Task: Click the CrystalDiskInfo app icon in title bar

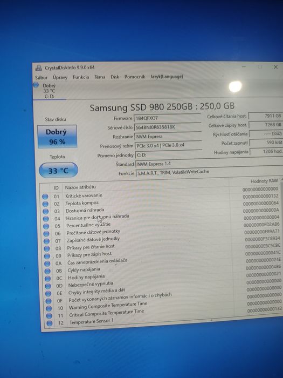Action: coord(38,67)
